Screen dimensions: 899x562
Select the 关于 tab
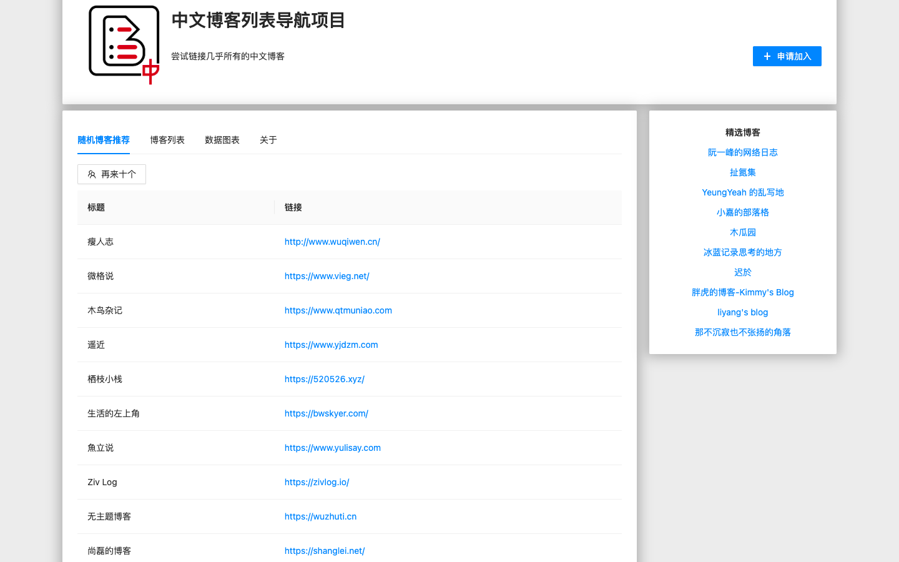[x=268, y=140]
